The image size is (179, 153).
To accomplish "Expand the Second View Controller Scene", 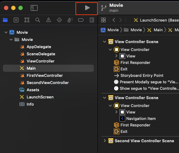I will pyautogui.click(x=105, y=141).
